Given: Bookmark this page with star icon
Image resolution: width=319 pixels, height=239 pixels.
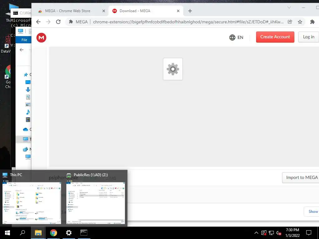Looking at the screenshot, I should pos(300,22).
